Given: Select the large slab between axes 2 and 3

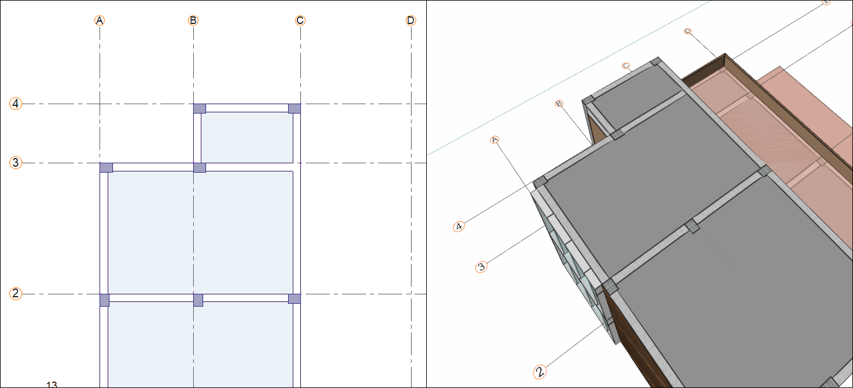Looking at the screenshot, I should tap(200, 233).
